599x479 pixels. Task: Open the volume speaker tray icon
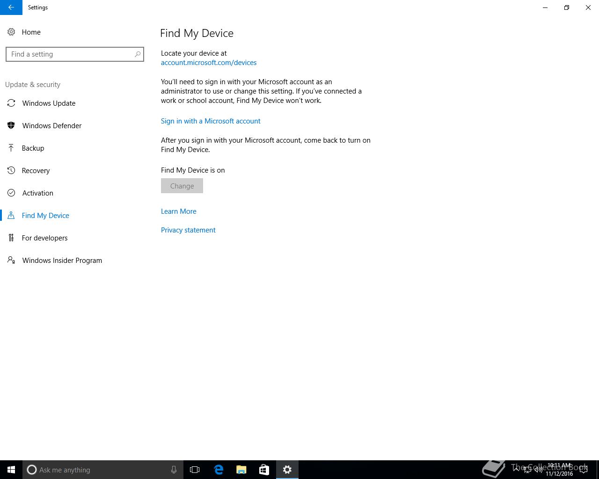click(x=538, y=470)
